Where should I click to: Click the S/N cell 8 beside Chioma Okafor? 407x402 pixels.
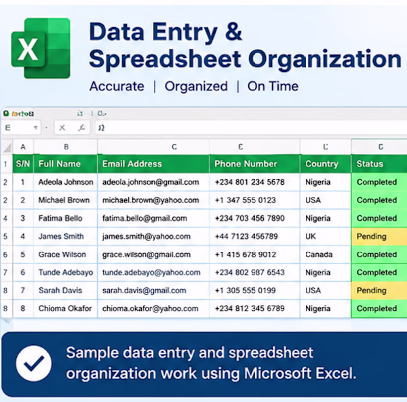[x=23, y=308]
